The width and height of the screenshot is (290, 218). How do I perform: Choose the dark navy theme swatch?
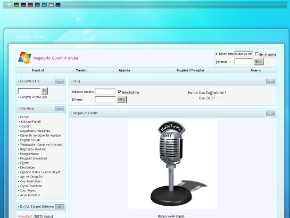click(x=58, y=5)
